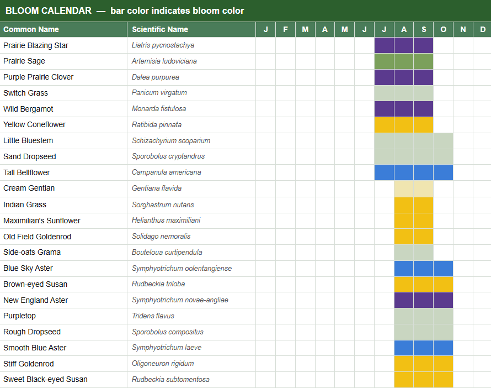Screen dimensions: 491x388
Task: Click "Yellow Coneflower" common name
Action: pyautogui.click(x=34, y=125)
